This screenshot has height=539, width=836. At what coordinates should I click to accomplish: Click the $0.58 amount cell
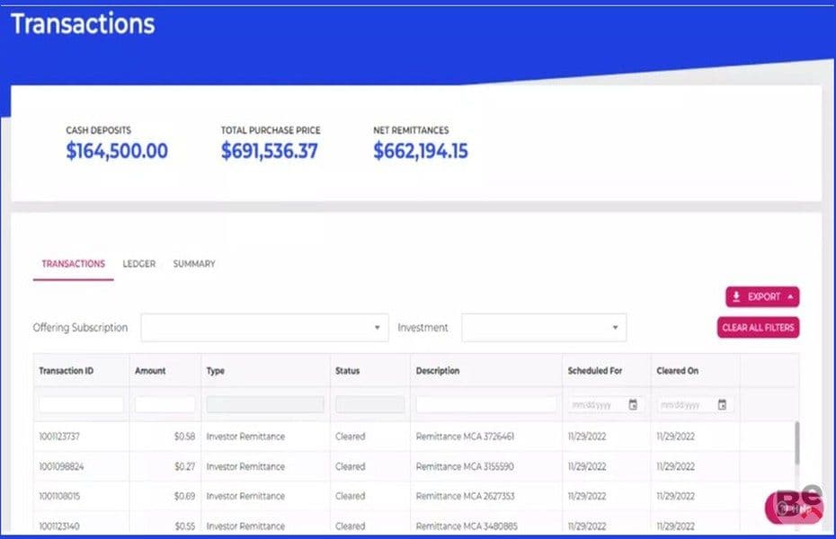coord(184,437)
